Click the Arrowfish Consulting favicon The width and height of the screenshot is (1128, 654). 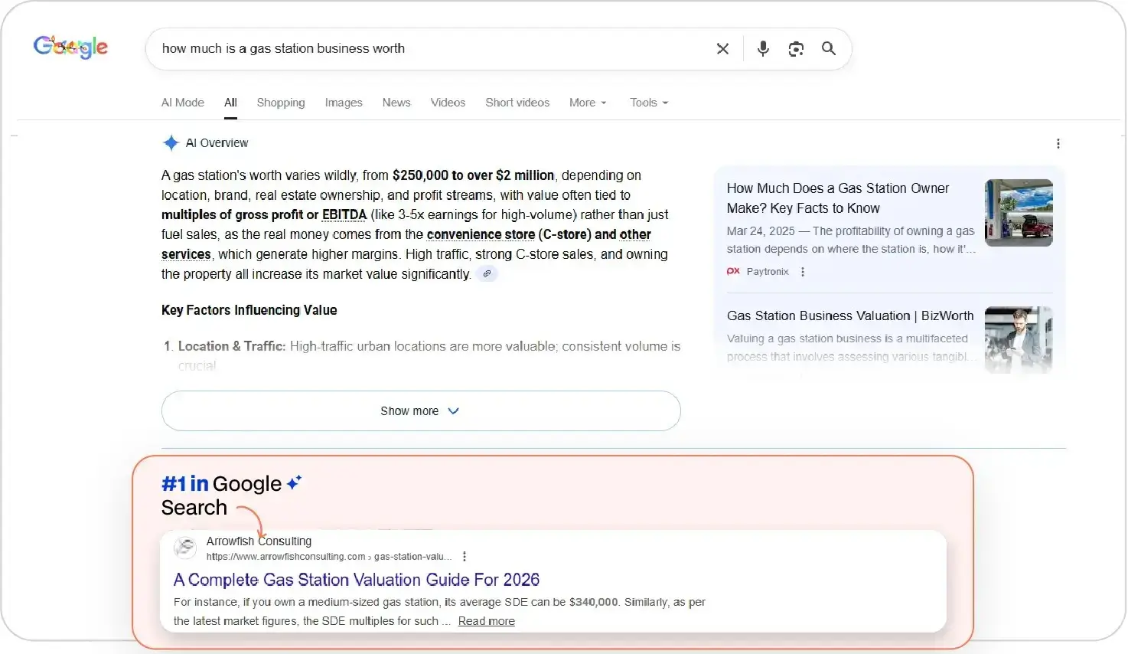(x=184, y=548)
